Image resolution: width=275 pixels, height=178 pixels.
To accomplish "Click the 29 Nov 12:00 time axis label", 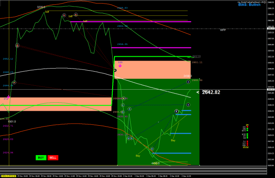I will (70, 176).
